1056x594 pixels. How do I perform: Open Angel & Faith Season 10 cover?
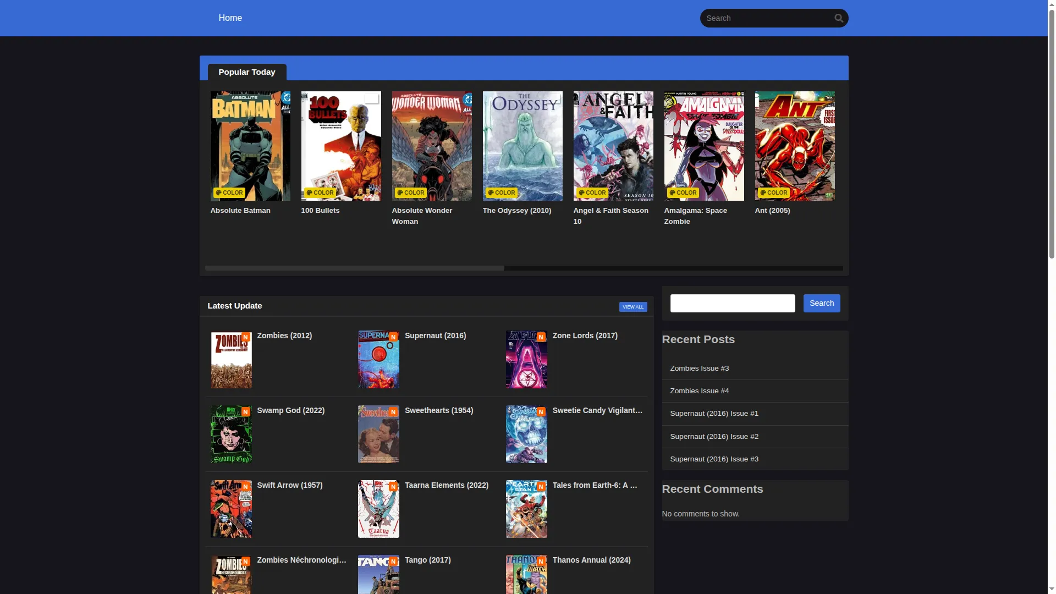coord(613,146)
